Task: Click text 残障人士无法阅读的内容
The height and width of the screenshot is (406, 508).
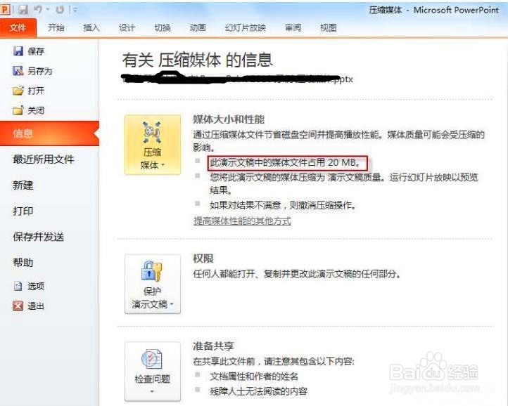Action: tap(258, 391)
